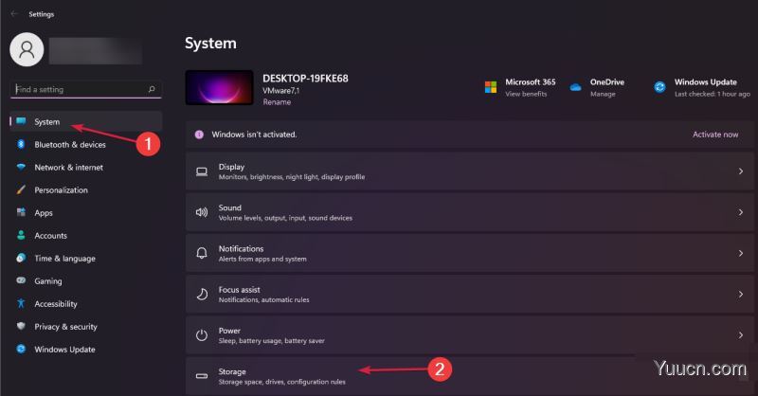Click the back arrow in Settings title bar
This screenshot has height=396, width=758.
tap(14, 14)
